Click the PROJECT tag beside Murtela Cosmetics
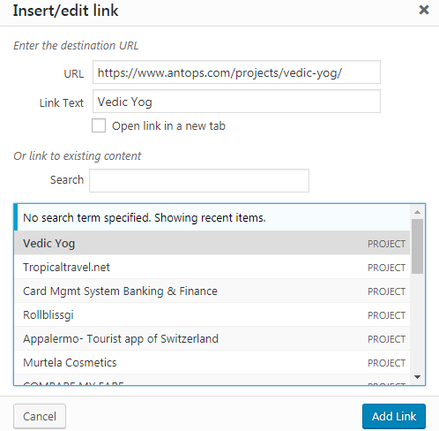The height and width of the screenshot is (431, 439). click(386, 363)
